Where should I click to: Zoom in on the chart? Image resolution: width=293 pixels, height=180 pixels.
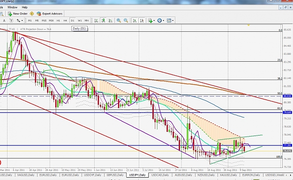tap(119, 21)
